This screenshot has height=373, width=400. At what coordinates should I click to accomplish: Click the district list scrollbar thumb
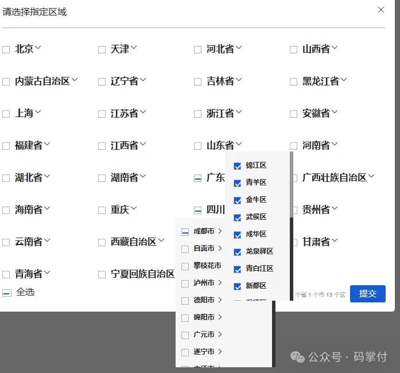pos(292,185)
